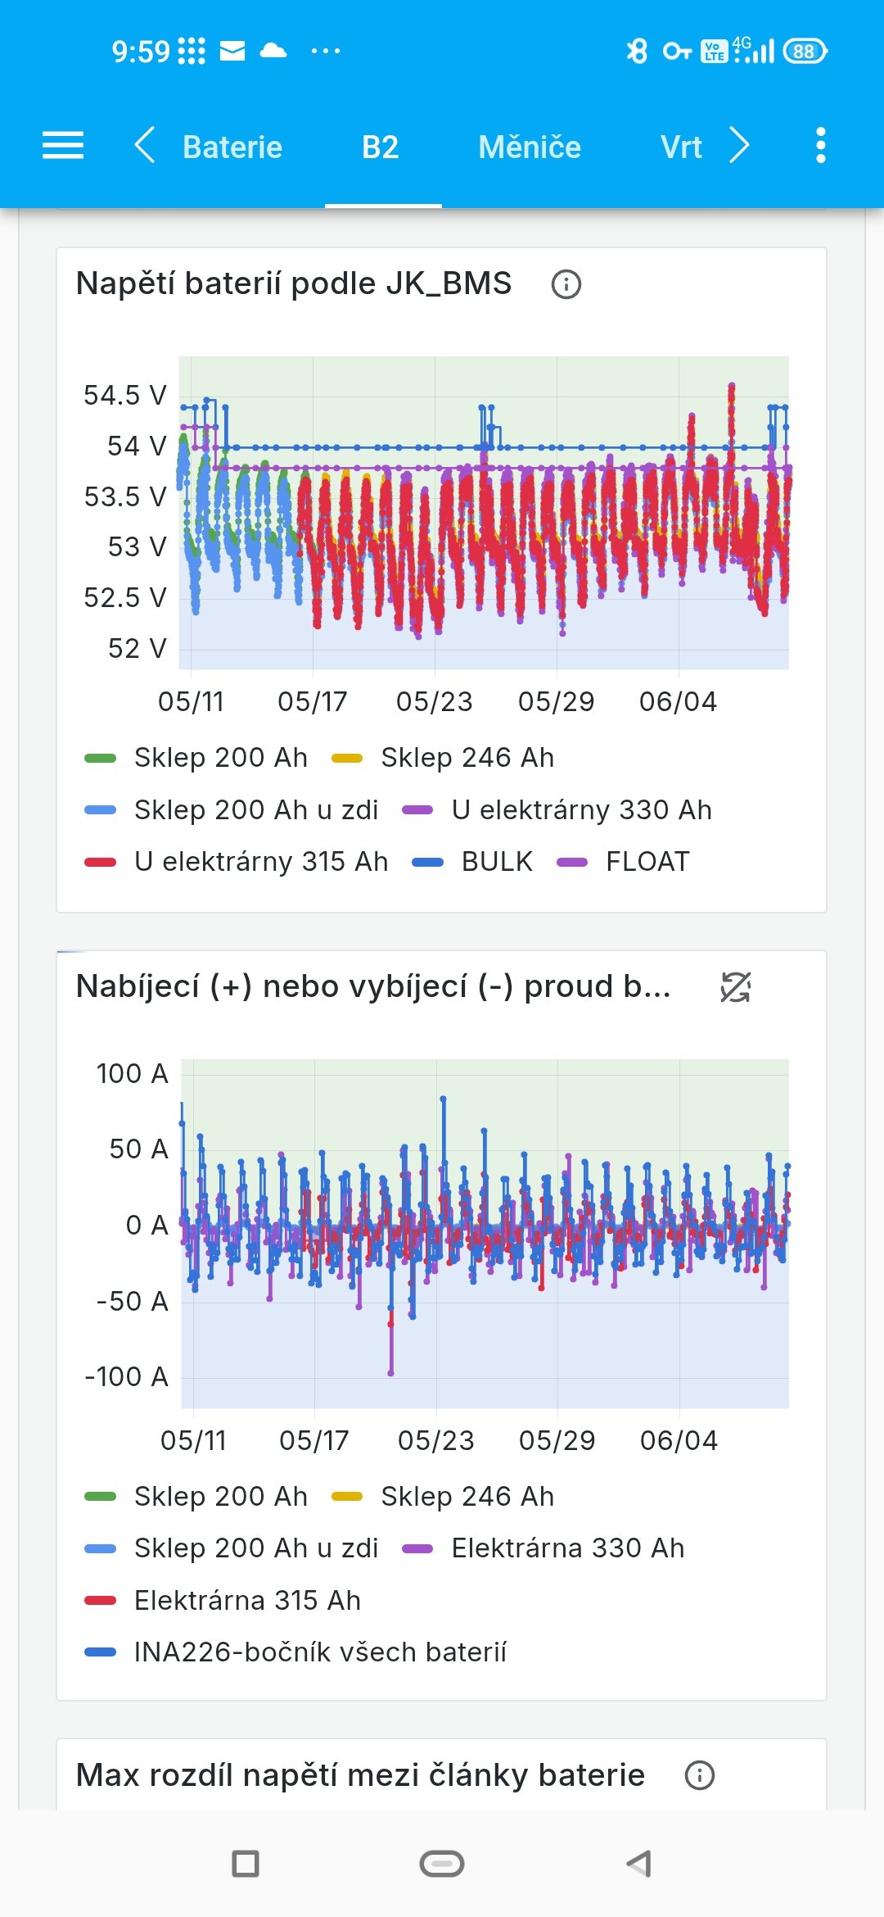Tap Android back navigation button
884x1917 pixels.
pyautogui.click(x=638, y=1864)
